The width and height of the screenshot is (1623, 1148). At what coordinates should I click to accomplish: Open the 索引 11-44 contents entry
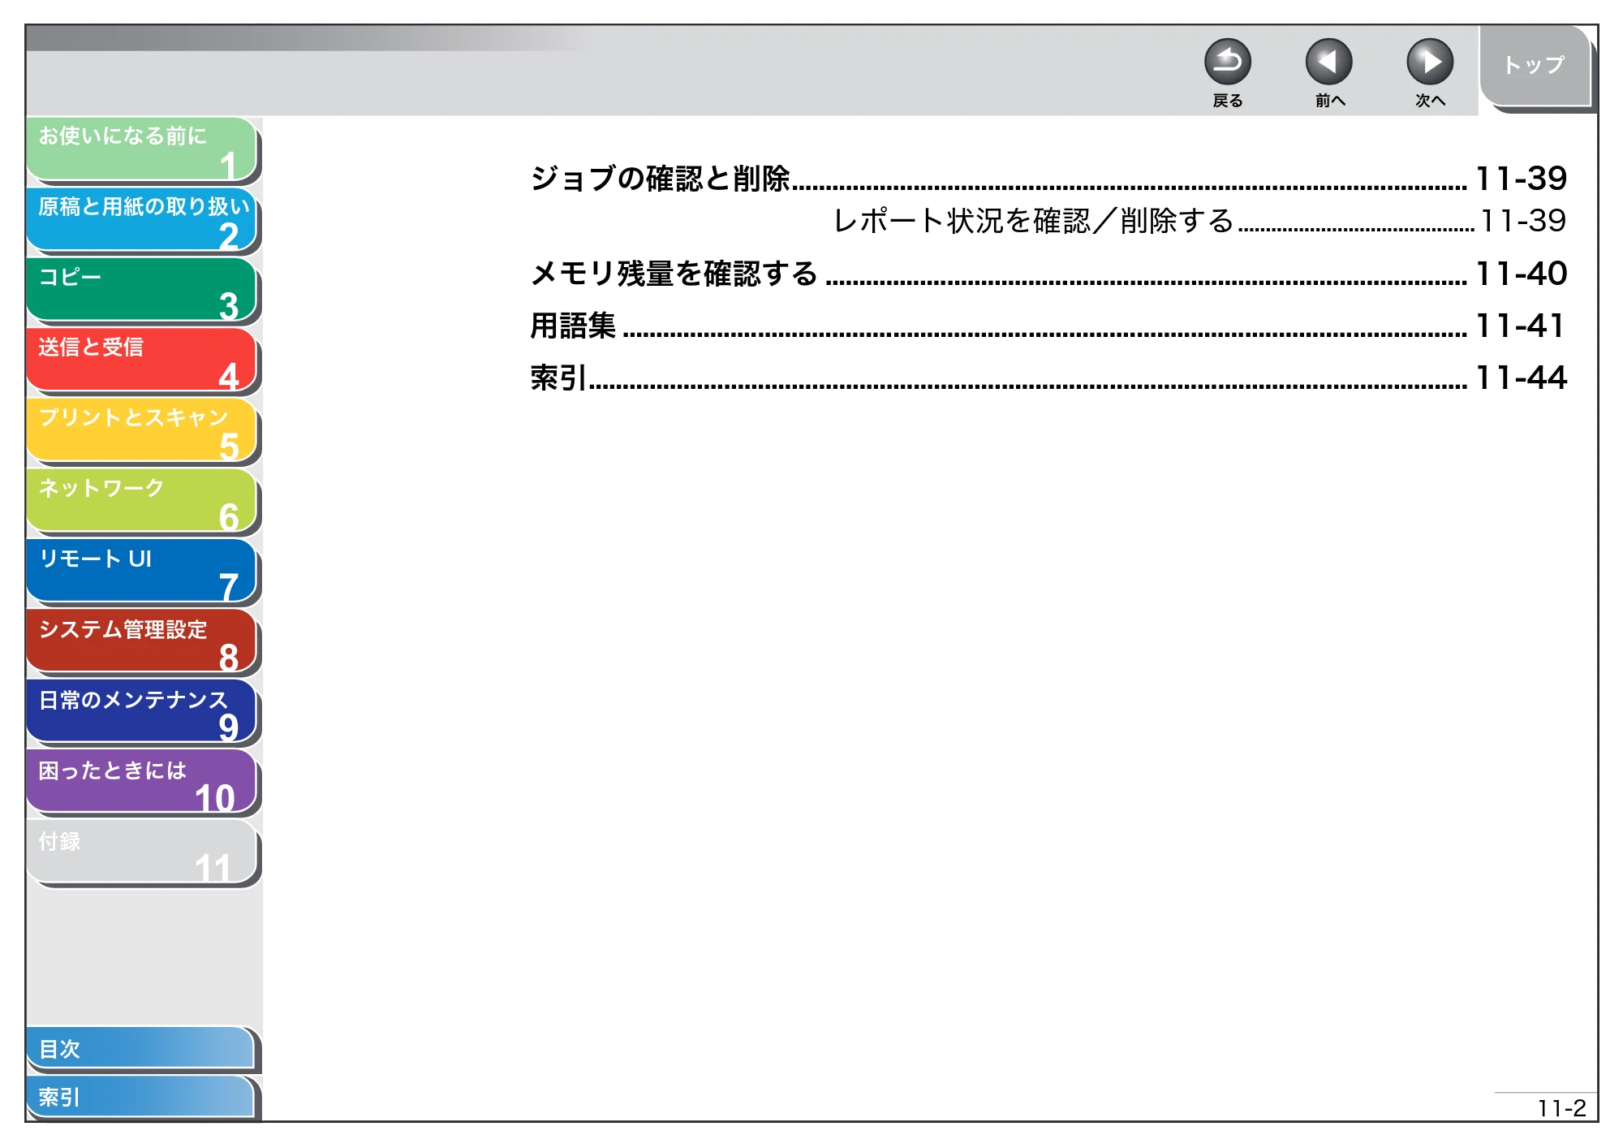coord(1048,378)
